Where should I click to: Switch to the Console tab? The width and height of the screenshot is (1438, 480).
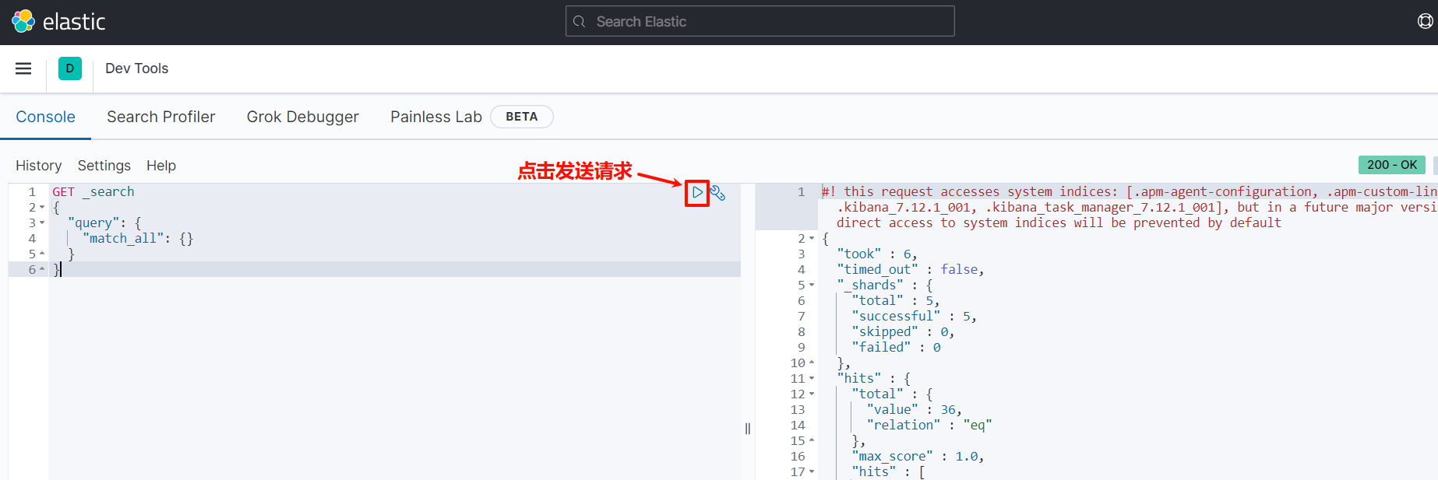point(46,117)
